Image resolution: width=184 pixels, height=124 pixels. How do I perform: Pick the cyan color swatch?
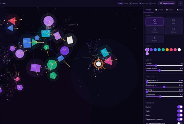click(159, 50)
